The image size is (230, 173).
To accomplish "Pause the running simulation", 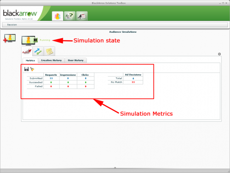I will click(35, 40).
